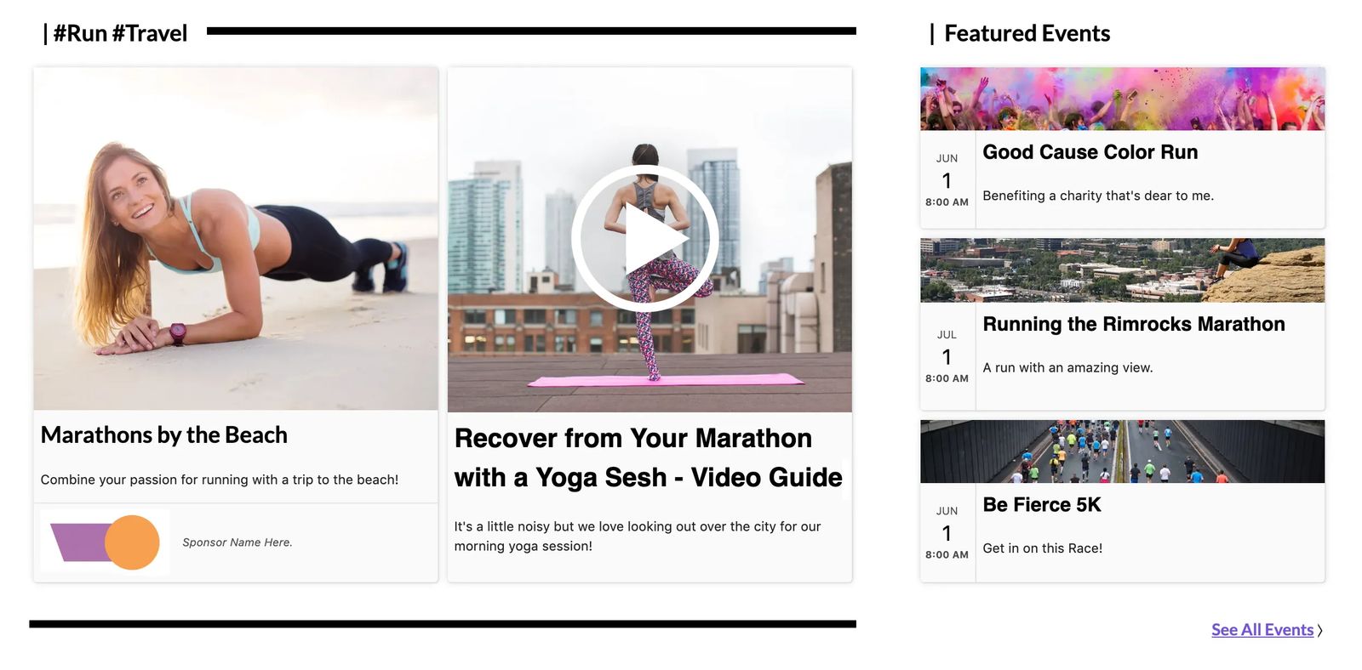
Task: Click the color run banner image
Action: [1122, 99]
